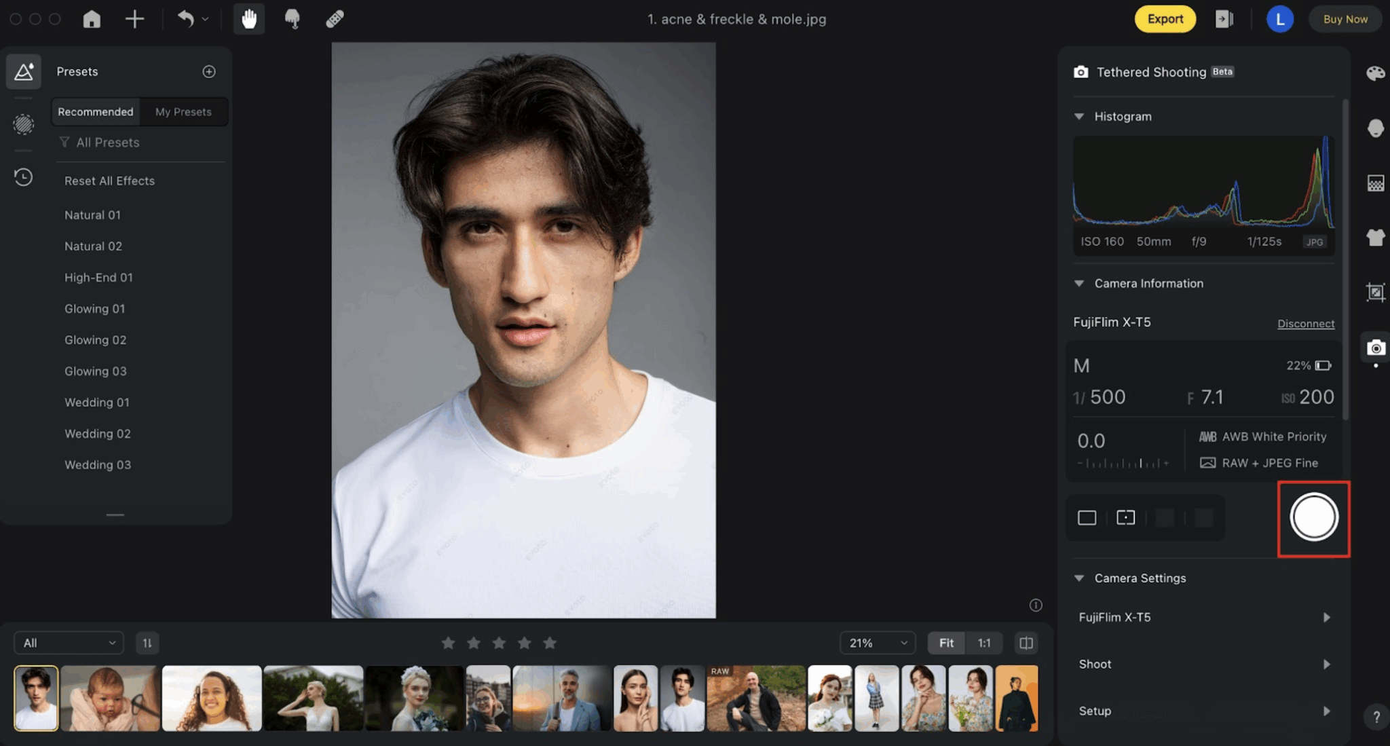Click the sort order icon beside the All filter

click(147, 642)
